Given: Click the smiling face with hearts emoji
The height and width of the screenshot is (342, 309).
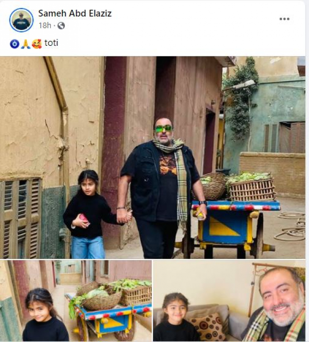Looking at the screenshot, I should (x=37, y=44).
